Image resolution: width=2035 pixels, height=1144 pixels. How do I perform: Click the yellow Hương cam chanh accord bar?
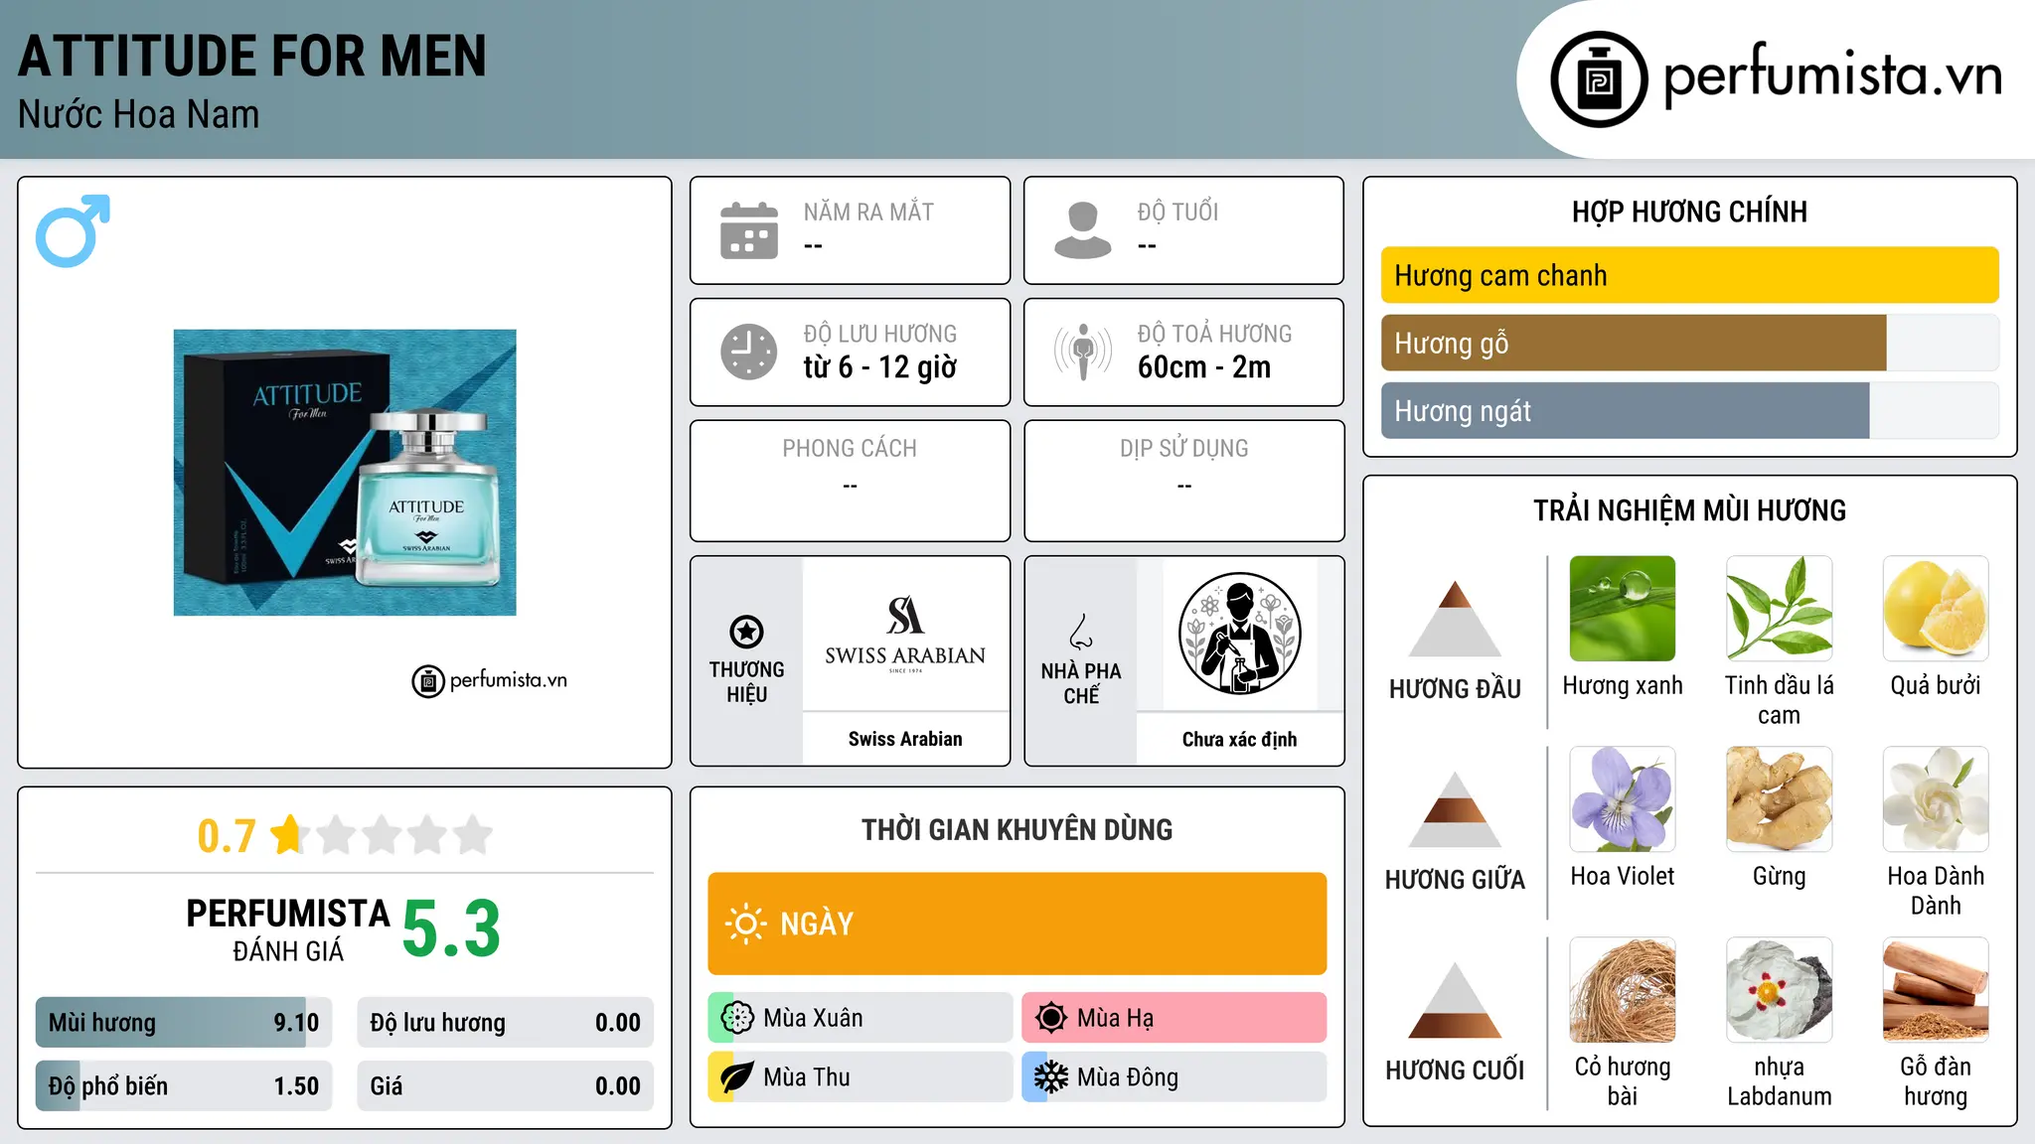point(1689,275)
